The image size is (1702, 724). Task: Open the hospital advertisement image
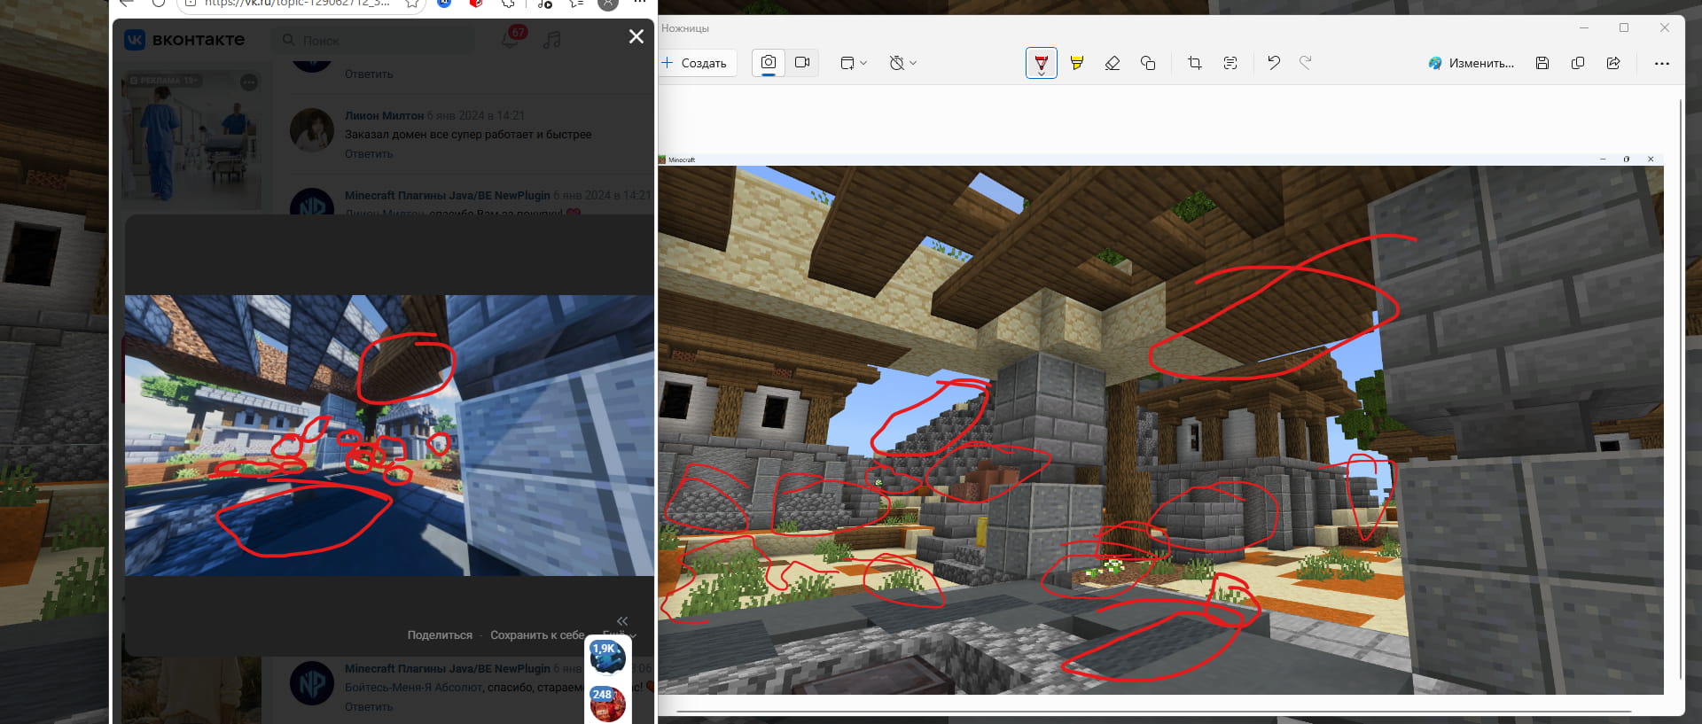(191, 142)
